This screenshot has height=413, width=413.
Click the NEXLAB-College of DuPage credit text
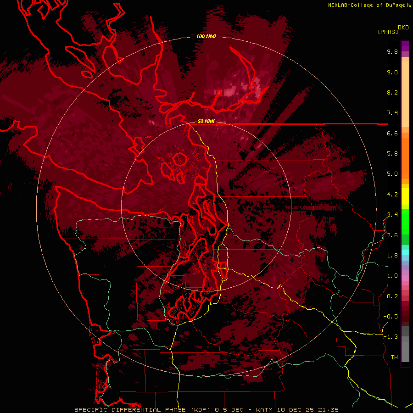click(x=366, y=5)
